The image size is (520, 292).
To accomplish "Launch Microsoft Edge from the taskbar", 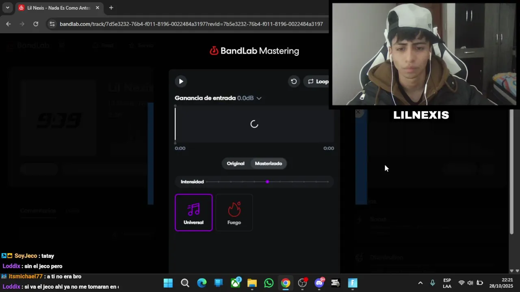I will [x=202, y=283].
